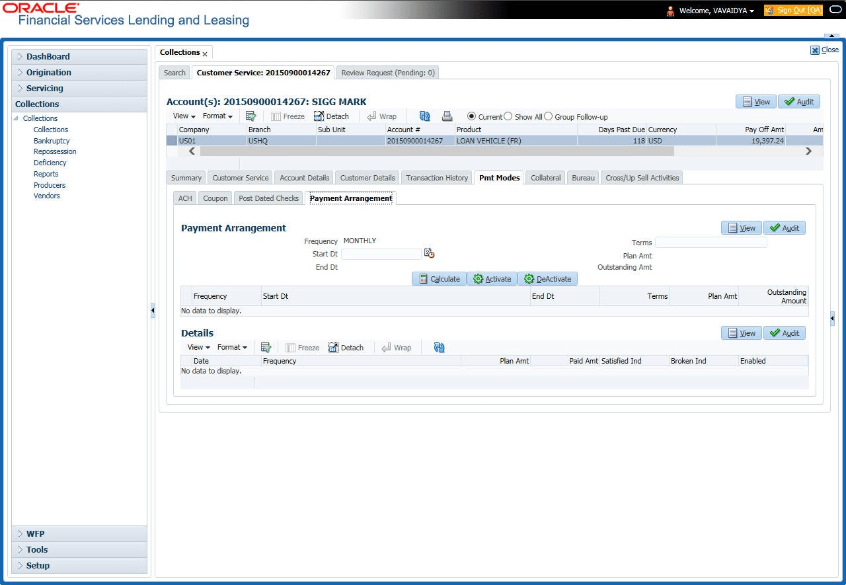Detach the account table
The image size is (846, 585).
pos(331,116)
